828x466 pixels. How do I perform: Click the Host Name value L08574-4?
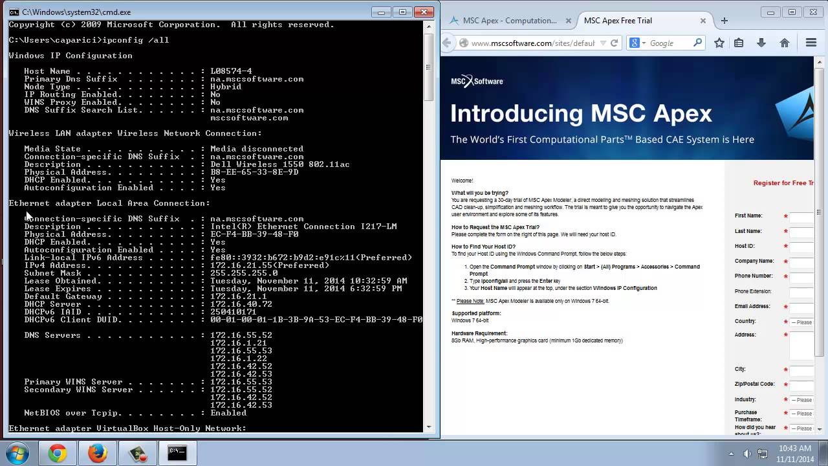(x=231, y=71)
